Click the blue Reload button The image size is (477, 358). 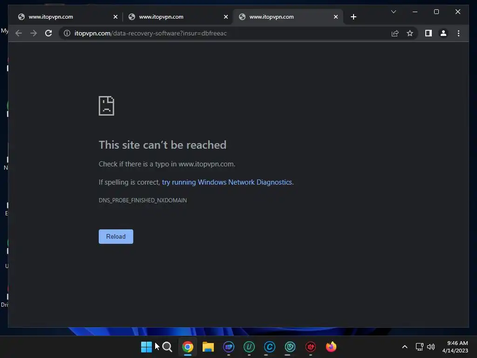(x=116, y=236)
